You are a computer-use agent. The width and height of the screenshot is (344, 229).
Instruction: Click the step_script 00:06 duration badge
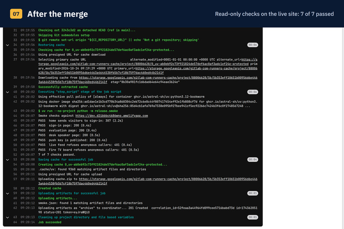253,92
